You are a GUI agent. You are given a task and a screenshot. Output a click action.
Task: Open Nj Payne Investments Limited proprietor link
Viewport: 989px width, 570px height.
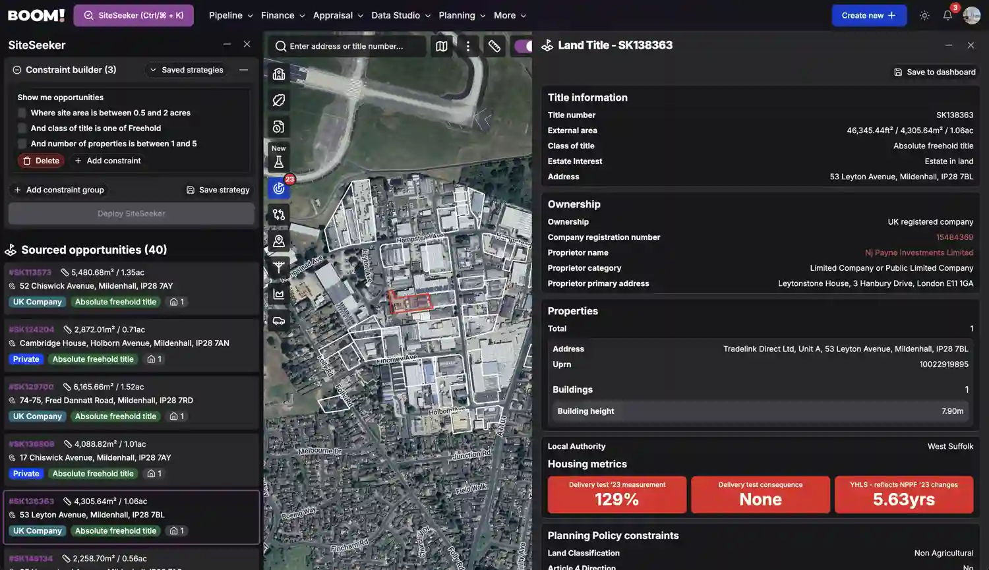point(919,252)
